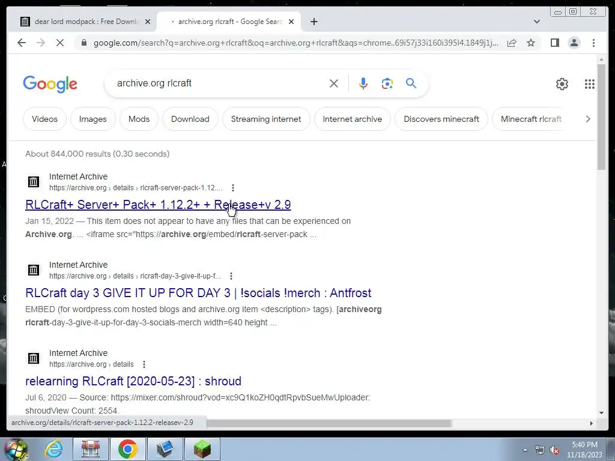
Task: Clear the search query with X
Action: tap(334, 83)
